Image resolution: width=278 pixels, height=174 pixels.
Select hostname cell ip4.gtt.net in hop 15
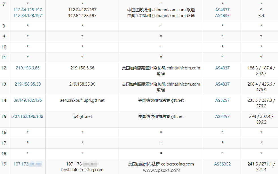[x=82, y=116]
